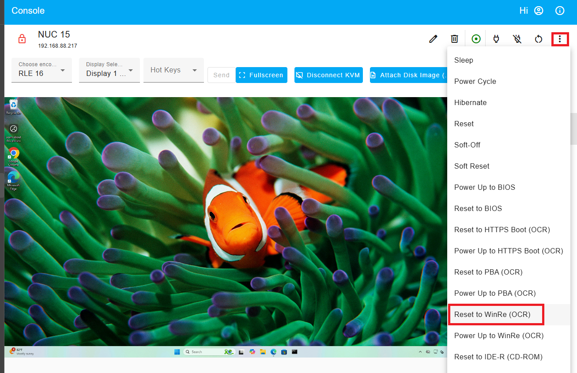Click the circular restart arrow icon
577x373 pixels.
[x=539, y=39]
